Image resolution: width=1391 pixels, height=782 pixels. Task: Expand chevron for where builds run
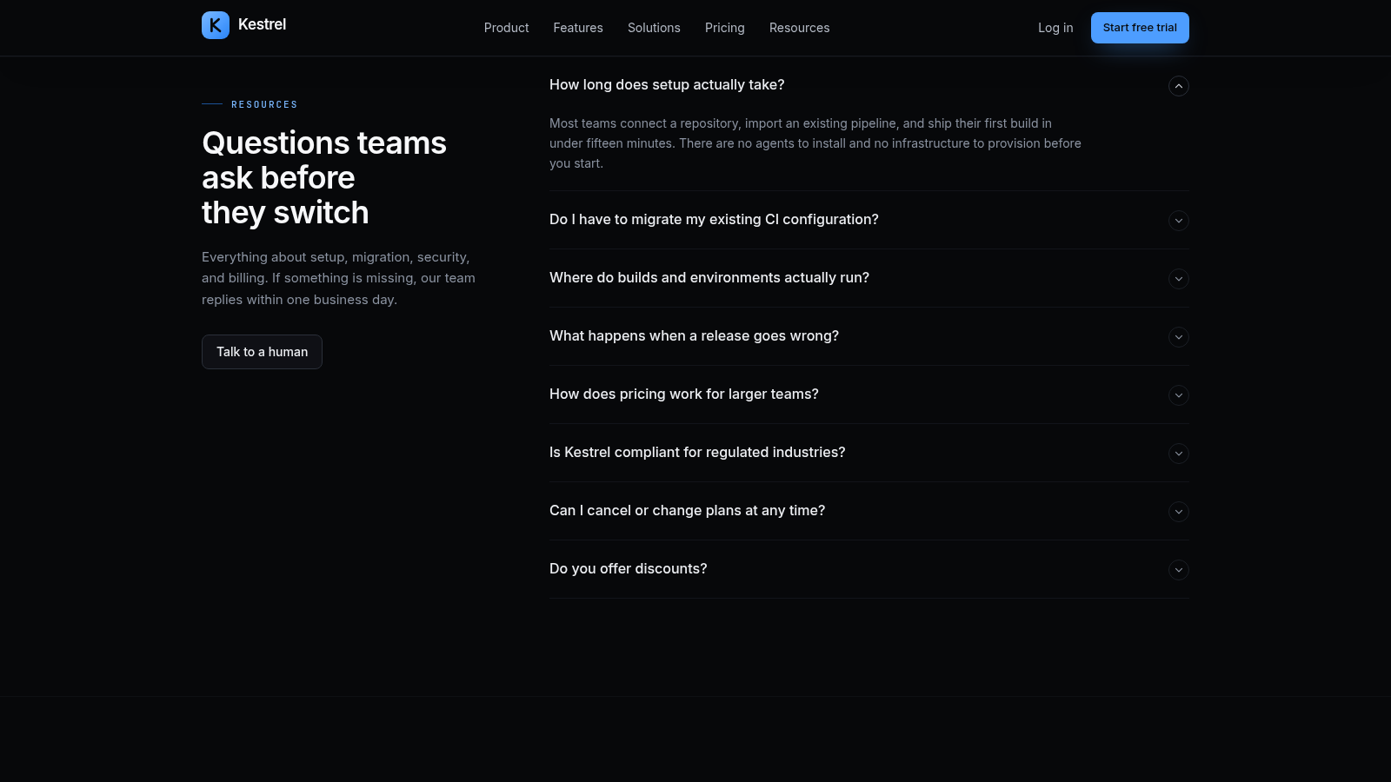coord(1179,279)
